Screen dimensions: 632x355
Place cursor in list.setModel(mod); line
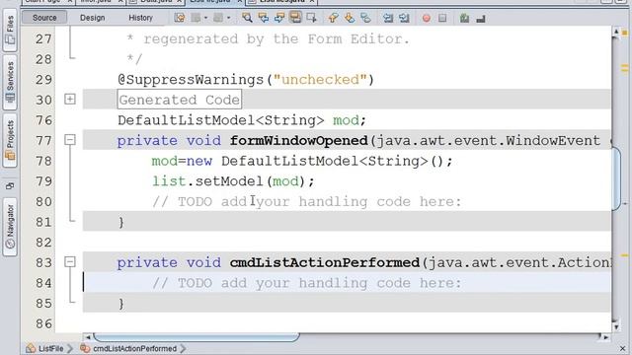coord(233,181)
